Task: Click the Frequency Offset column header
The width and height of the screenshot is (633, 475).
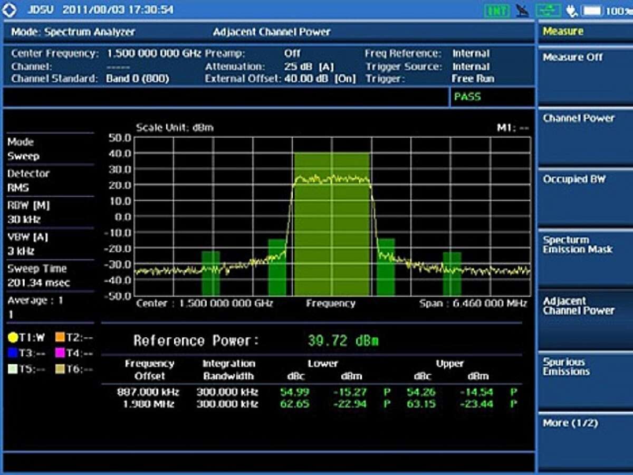Action: pos(149,370)
